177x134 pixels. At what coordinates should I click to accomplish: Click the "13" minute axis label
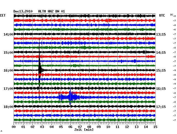point(136,127)
